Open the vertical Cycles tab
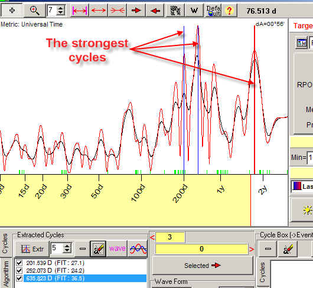 click(x=5, y=243)
